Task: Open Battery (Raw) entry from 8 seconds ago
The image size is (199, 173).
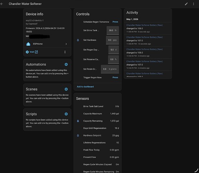Action: click(148, 28)
